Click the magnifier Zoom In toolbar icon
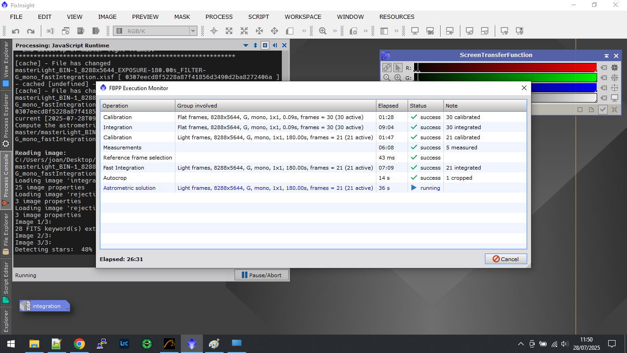 tap(323, 31)
